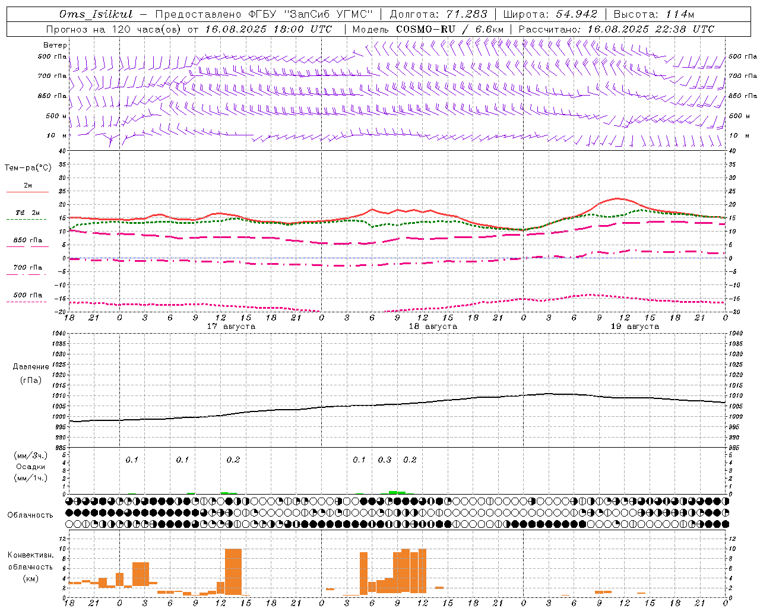The image size is (760, 608).
Task: Click the 850 гПа temperature legend label
Action: 28,240
